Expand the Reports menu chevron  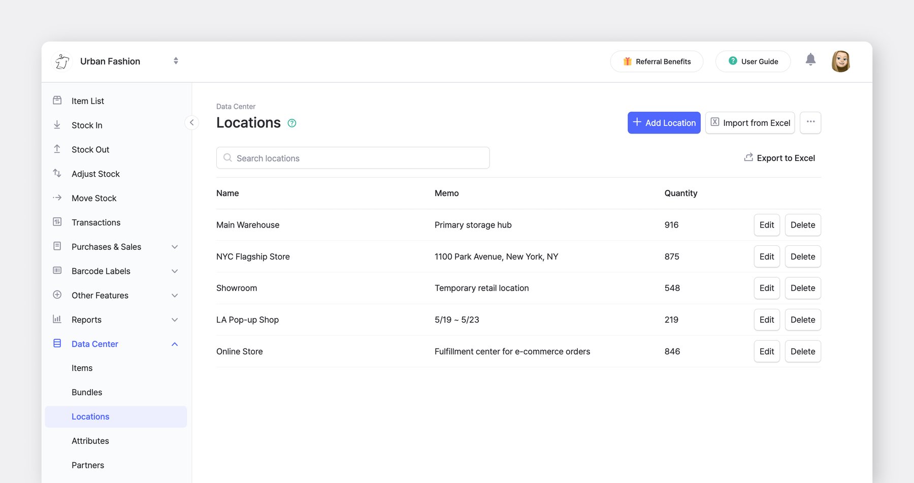[x=175, y=320]
